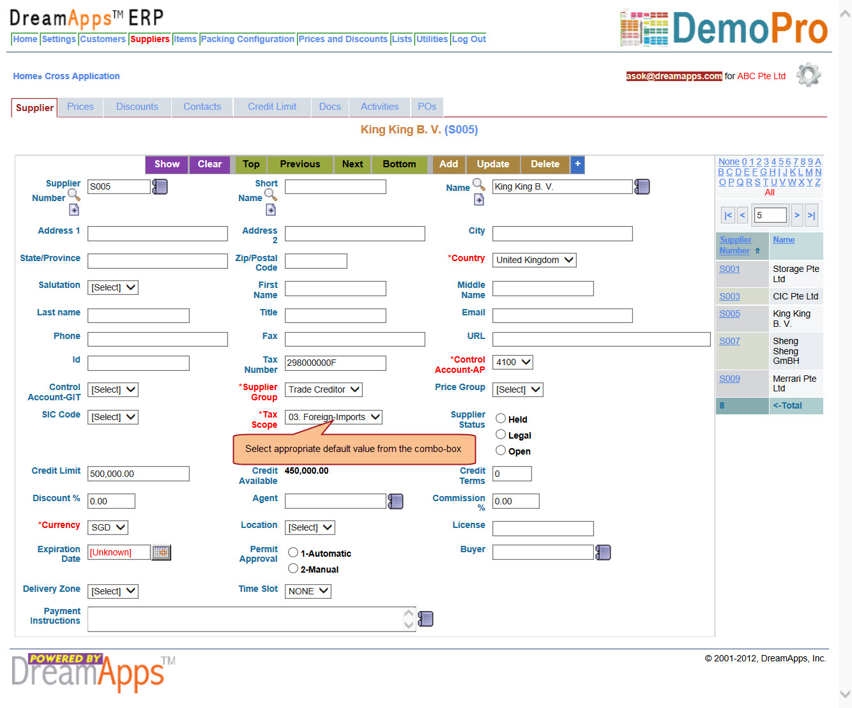Open the Currency dropdown
This screenshot has height=708, width=852.
click(x=108, y=527)
